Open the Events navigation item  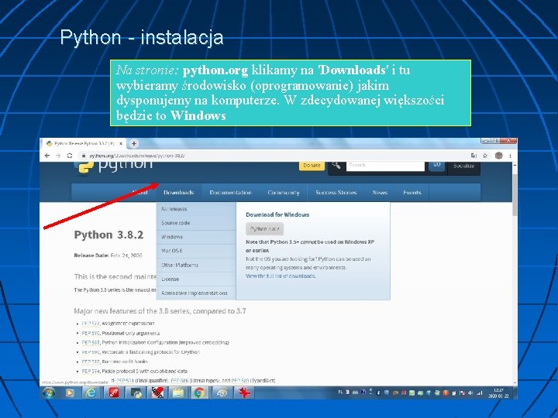412,193
